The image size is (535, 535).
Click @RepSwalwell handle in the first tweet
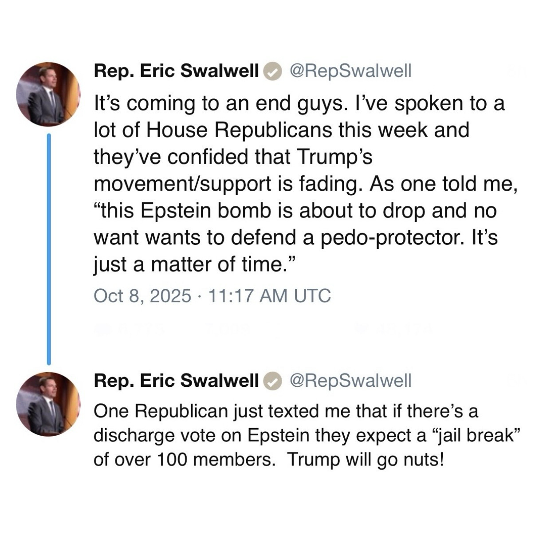coord(350,71)
